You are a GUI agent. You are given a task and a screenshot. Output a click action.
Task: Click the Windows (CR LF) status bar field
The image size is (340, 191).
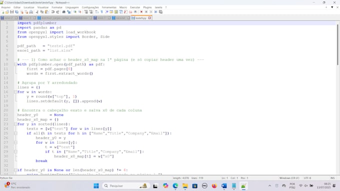coord(289,178)
